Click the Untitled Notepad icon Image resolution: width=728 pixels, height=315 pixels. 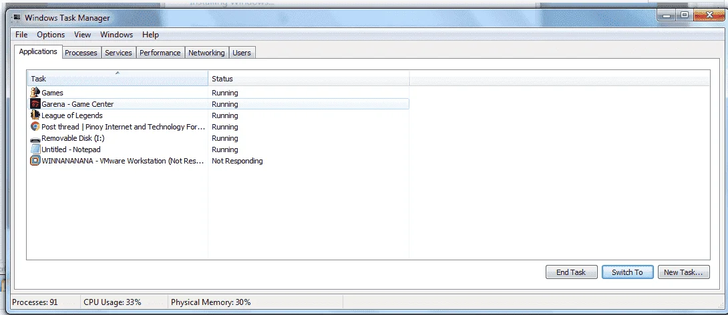click(35, 149)
